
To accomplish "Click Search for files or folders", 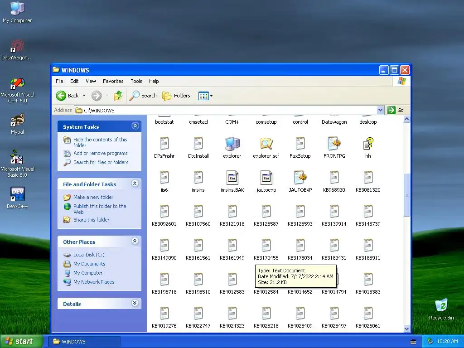I will [x=101, y=162].
